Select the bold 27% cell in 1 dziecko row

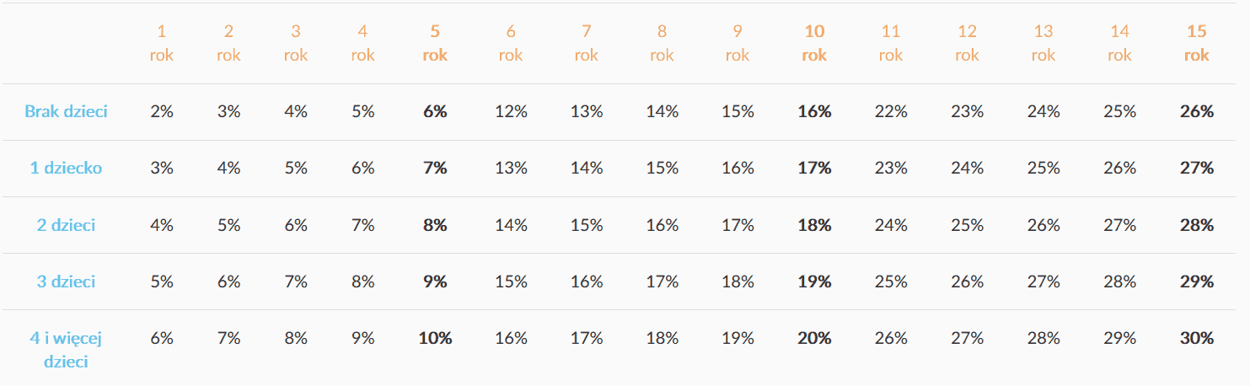(x=1196, y=168)
